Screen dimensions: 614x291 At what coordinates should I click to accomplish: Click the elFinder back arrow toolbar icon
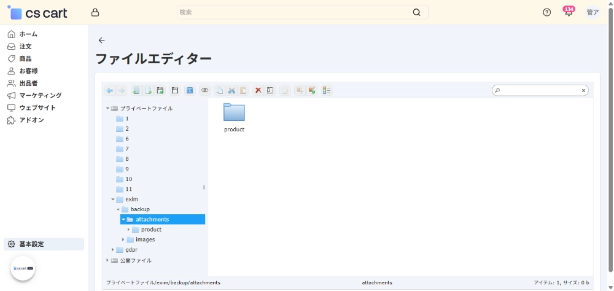[109, 90]
